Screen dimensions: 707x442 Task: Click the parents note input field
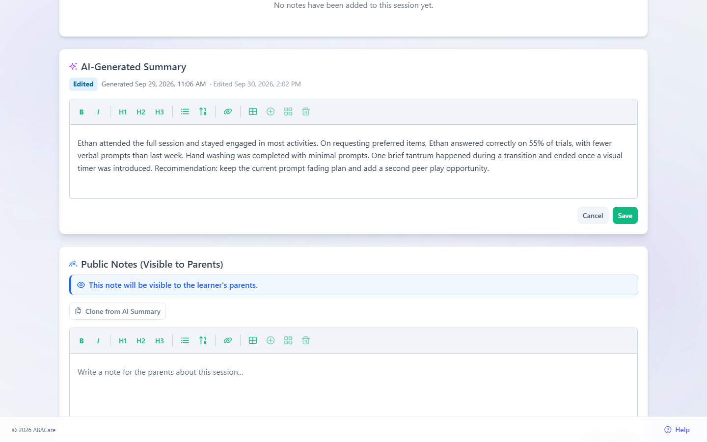click(353, 386)
